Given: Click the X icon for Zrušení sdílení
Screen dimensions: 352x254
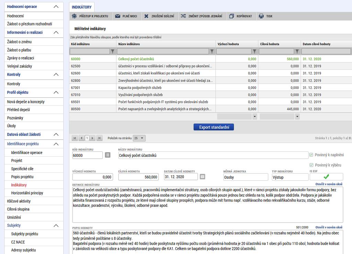Looking at the screenshot, I should click(x=146, y=16).
